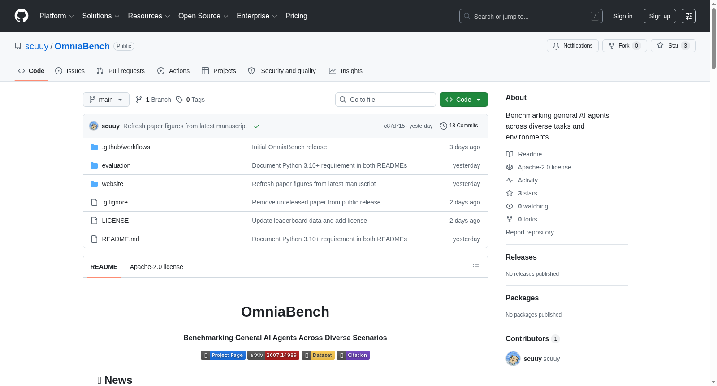Open the global navigation settings icon button
The height and width of the screenshot is (386, 717).
click(x=688, y=16)
